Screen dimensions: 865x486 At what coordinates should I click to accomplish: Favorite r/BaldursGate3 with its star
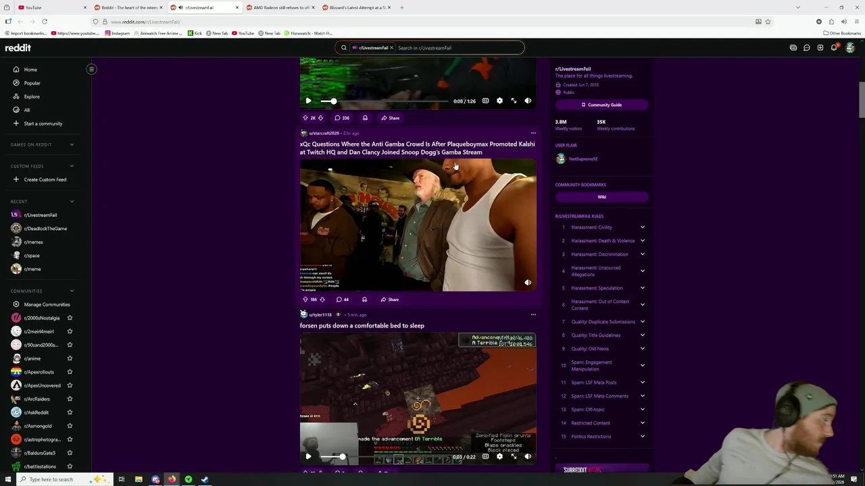[70, 453]
